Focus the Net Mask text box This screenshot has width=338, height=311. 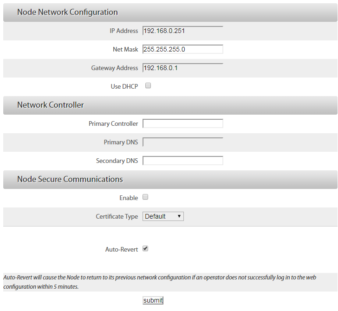[182, 49]
